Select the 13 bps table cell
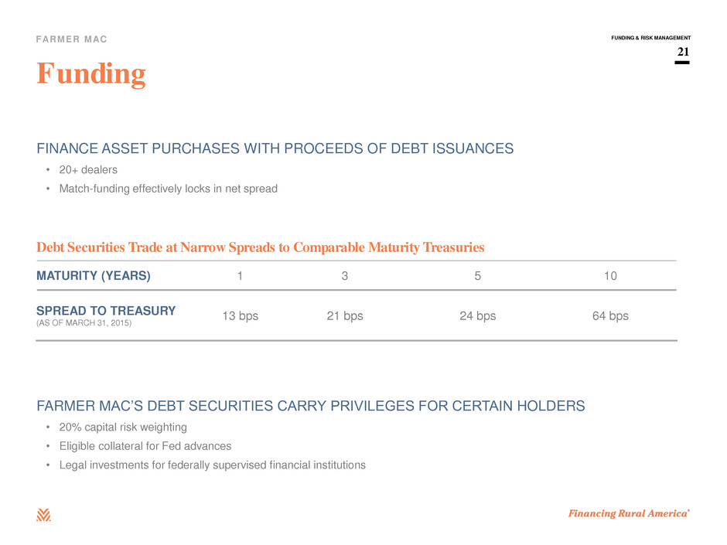The image size is (727, 545). tap(241, 316)
